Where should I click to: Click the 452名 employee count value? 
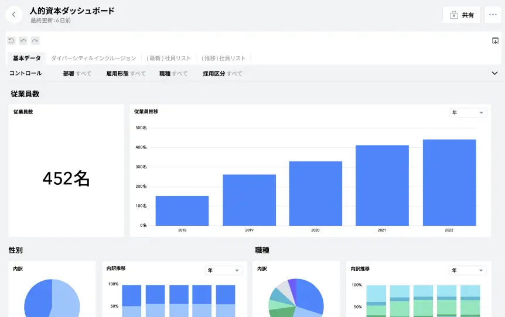point(66,178)
